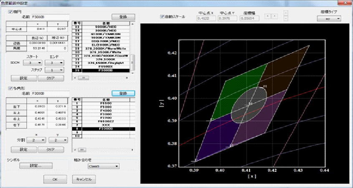Image resolution: width=353 pixels, height=188 pixels.
Task: Click the 左下 x coordinate cell
Action: (x=37, y=106)
